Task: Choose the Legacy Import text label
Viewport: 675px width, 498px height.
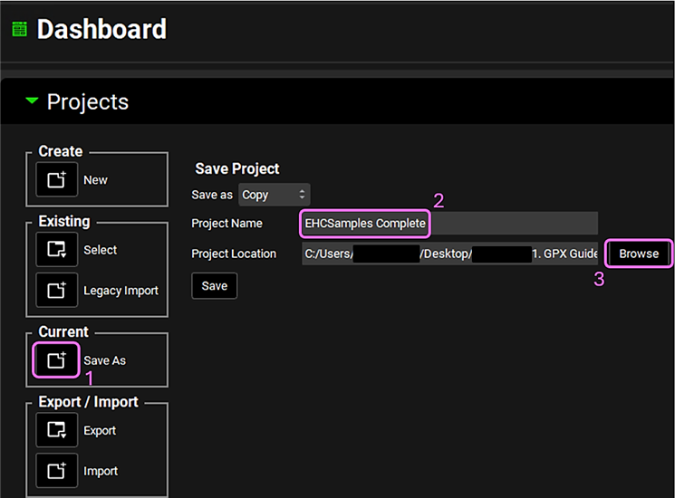Action: [x=121, y=291]
